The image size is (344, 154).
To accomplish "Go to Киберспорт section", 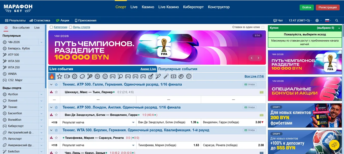I will pyautogui.click(x=193, y=7).
